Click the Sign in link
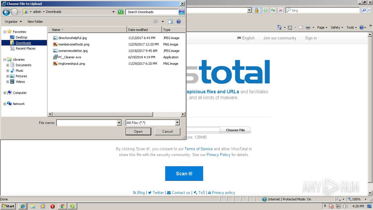The image size is (373, 210). [x=311, y=38]
